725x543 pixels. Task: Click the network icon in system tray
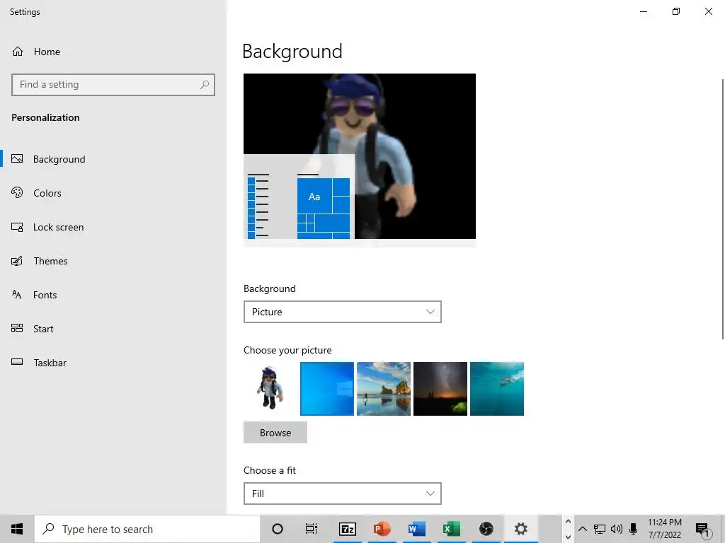pos(600,529)
